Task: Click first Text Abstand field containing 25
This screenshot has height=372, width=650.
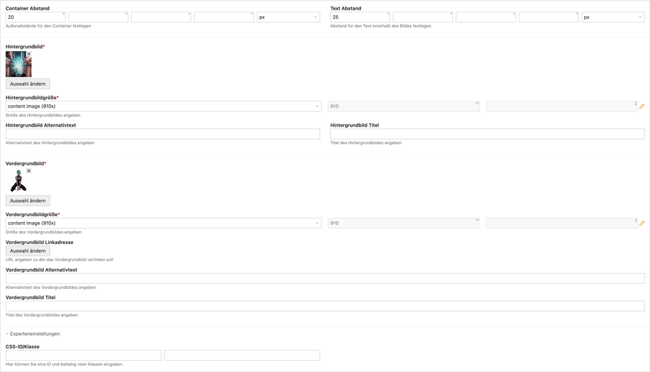Action: click(358, 18)
